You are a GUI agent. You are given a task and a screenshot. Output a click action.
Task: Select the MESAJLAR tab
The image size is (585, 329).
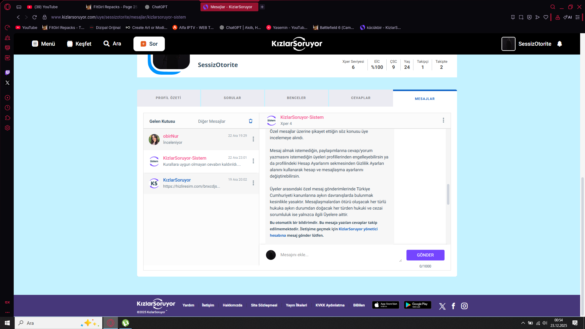(x=425, y=98)
